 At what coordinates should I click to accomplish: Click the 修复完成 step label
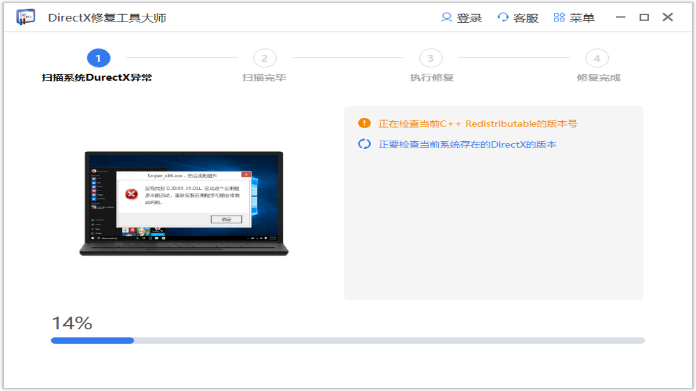[596, 77]
